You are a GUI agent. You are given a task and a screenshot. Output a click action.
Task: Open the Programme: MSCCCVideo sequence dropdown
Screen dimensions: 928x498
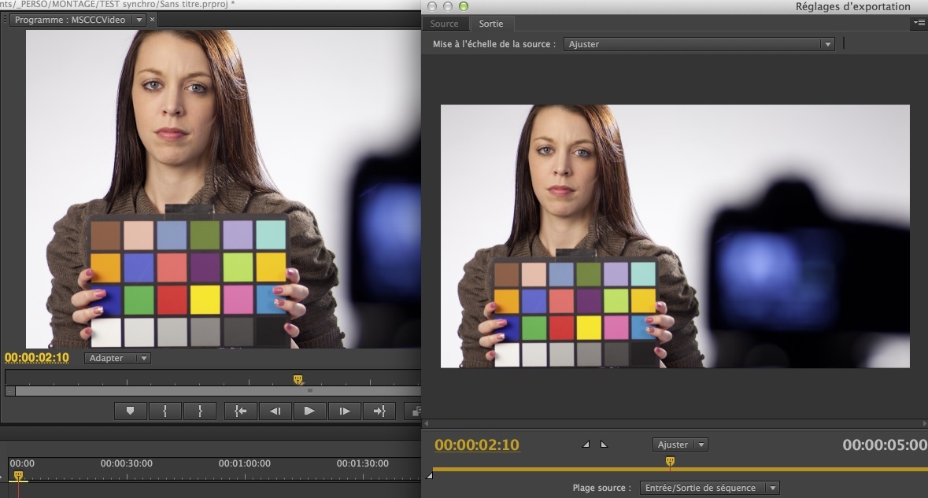point(139,20)
